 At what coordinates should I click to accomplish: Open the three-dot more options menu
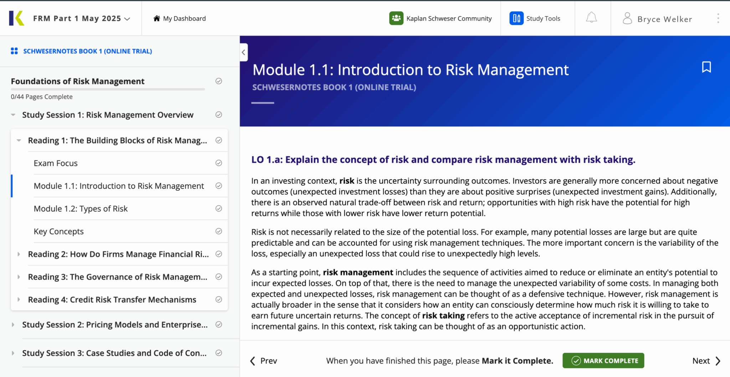[718, 19]
